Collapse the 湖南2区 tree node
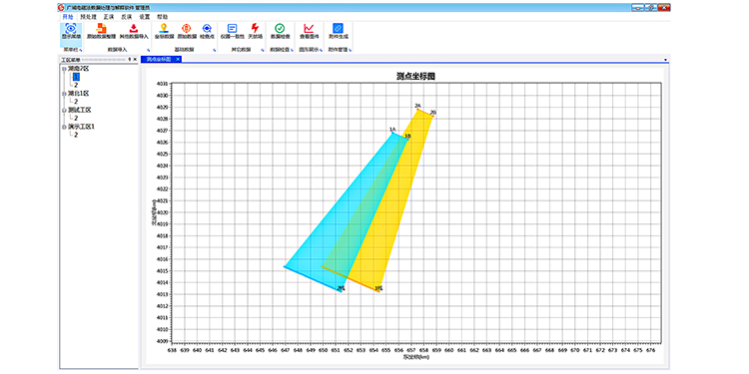 [64, 69]
